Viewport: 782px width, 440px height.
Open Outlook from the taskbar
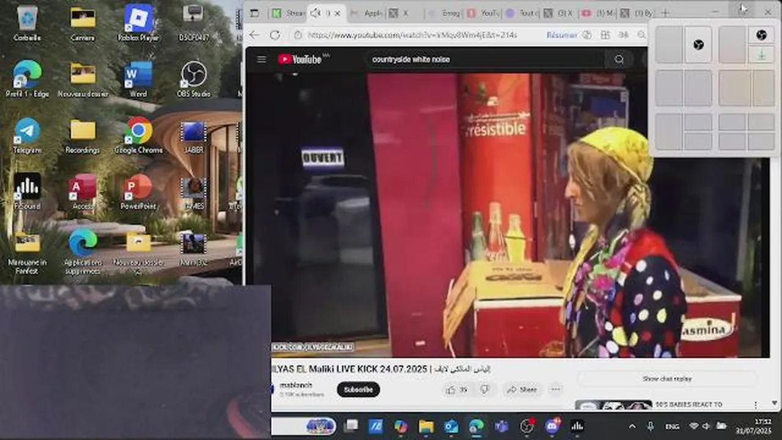tap(451, 426)
